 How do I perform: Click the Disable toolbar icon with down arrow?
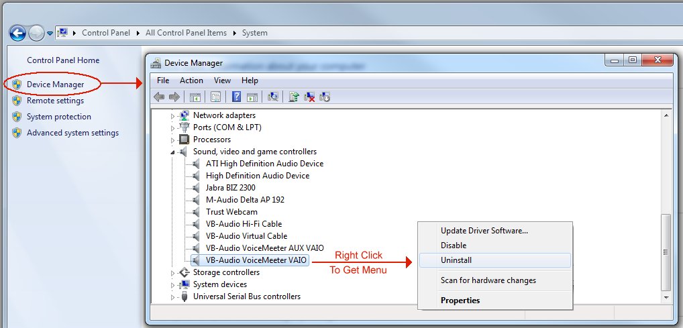coord(325,97)
